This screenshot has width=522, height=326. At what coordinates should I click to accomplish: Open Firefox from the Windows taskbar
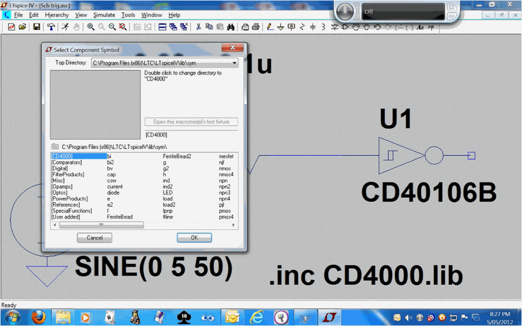[38, 317]
